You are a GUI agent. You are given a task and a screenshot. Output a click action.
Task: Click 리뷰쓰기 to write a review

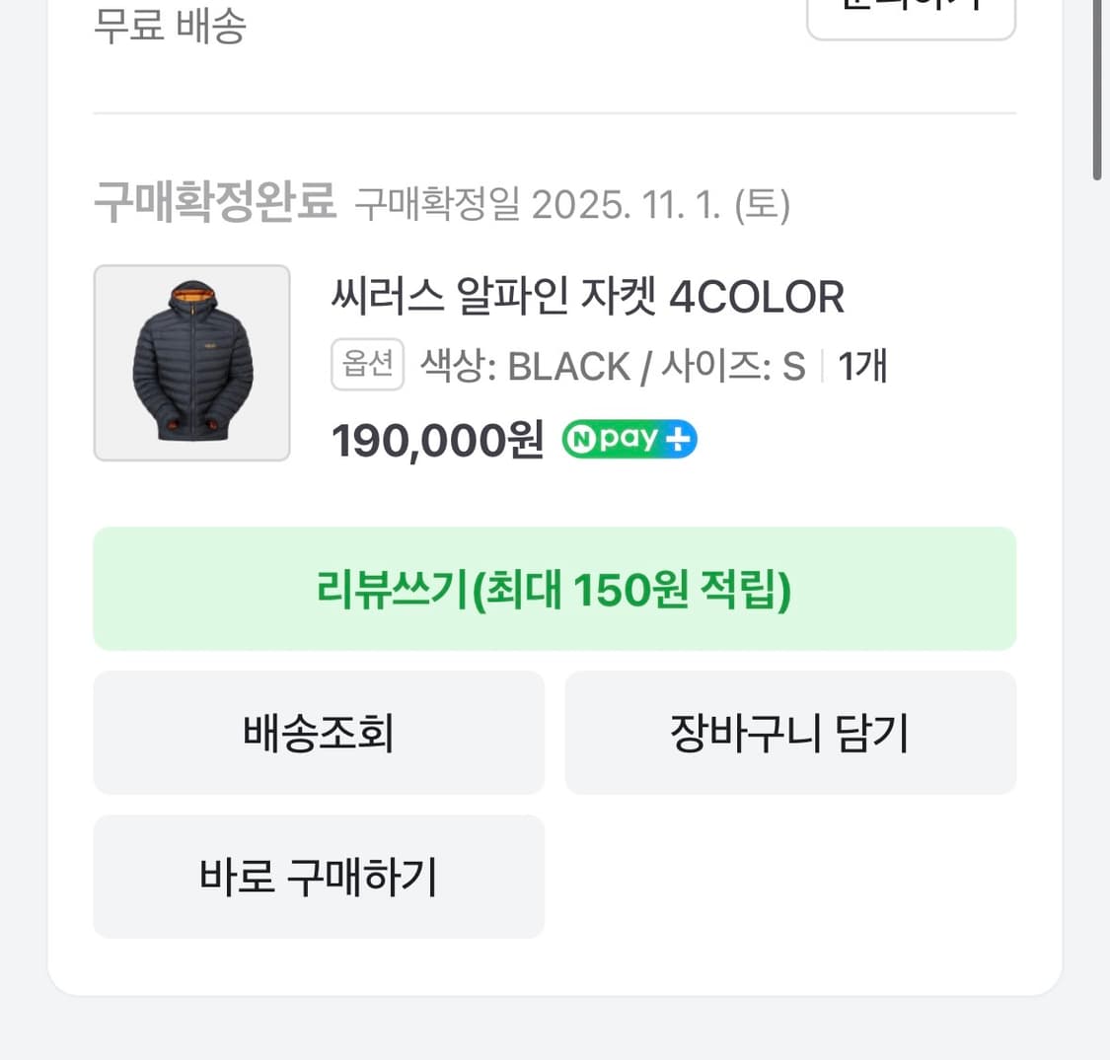click(555, 589)
